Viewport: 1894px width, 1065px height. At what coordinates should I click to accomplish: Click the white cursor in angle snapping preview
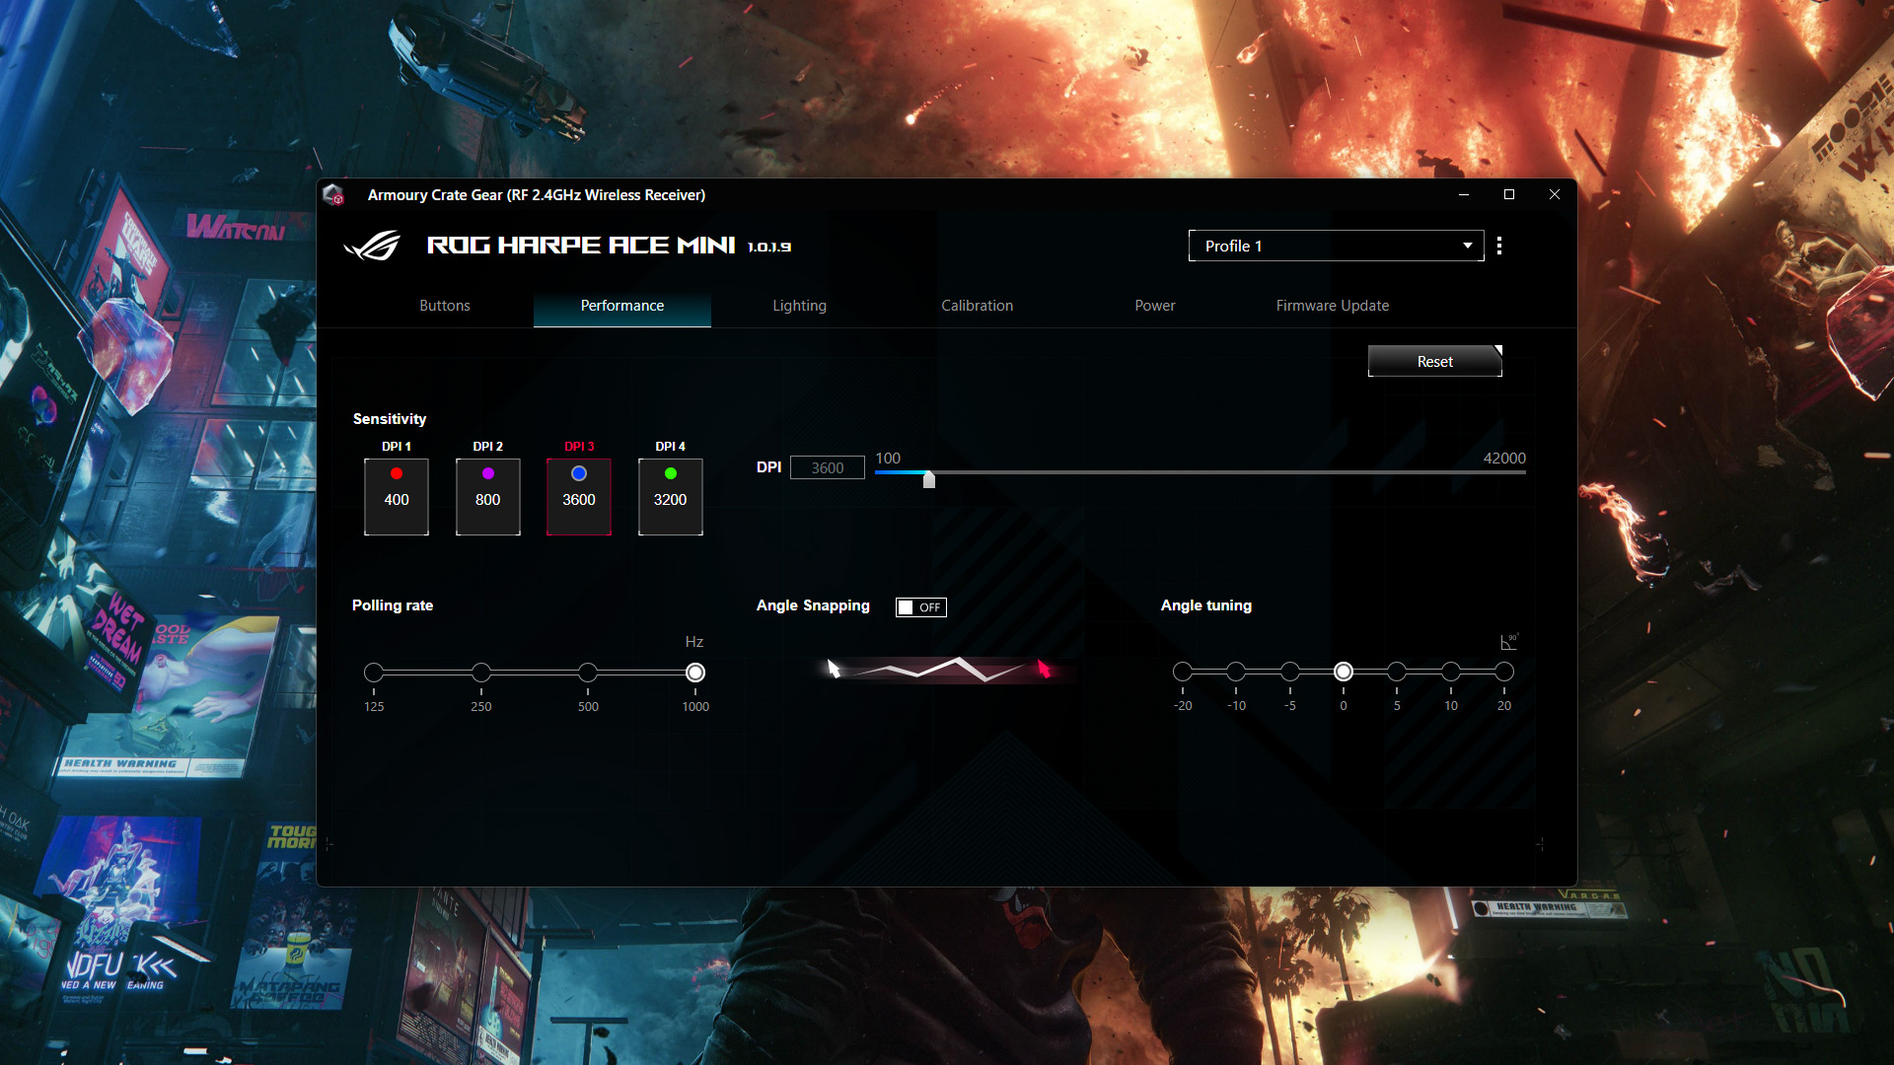(834, 670)
